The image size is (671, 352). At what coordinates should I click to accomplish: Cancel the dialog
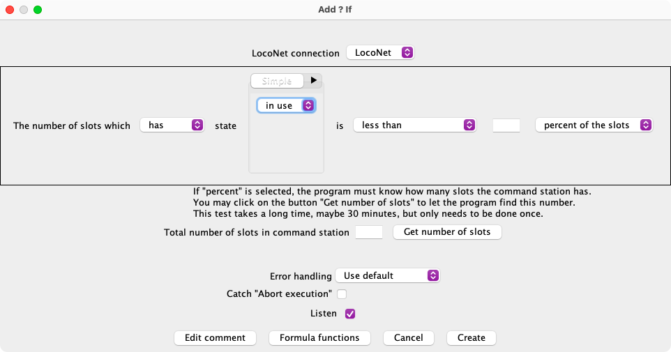pyautogui.click(x=408, y=337)
